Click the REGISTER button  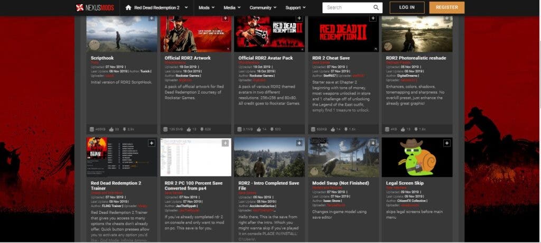[x=447, y=7]
